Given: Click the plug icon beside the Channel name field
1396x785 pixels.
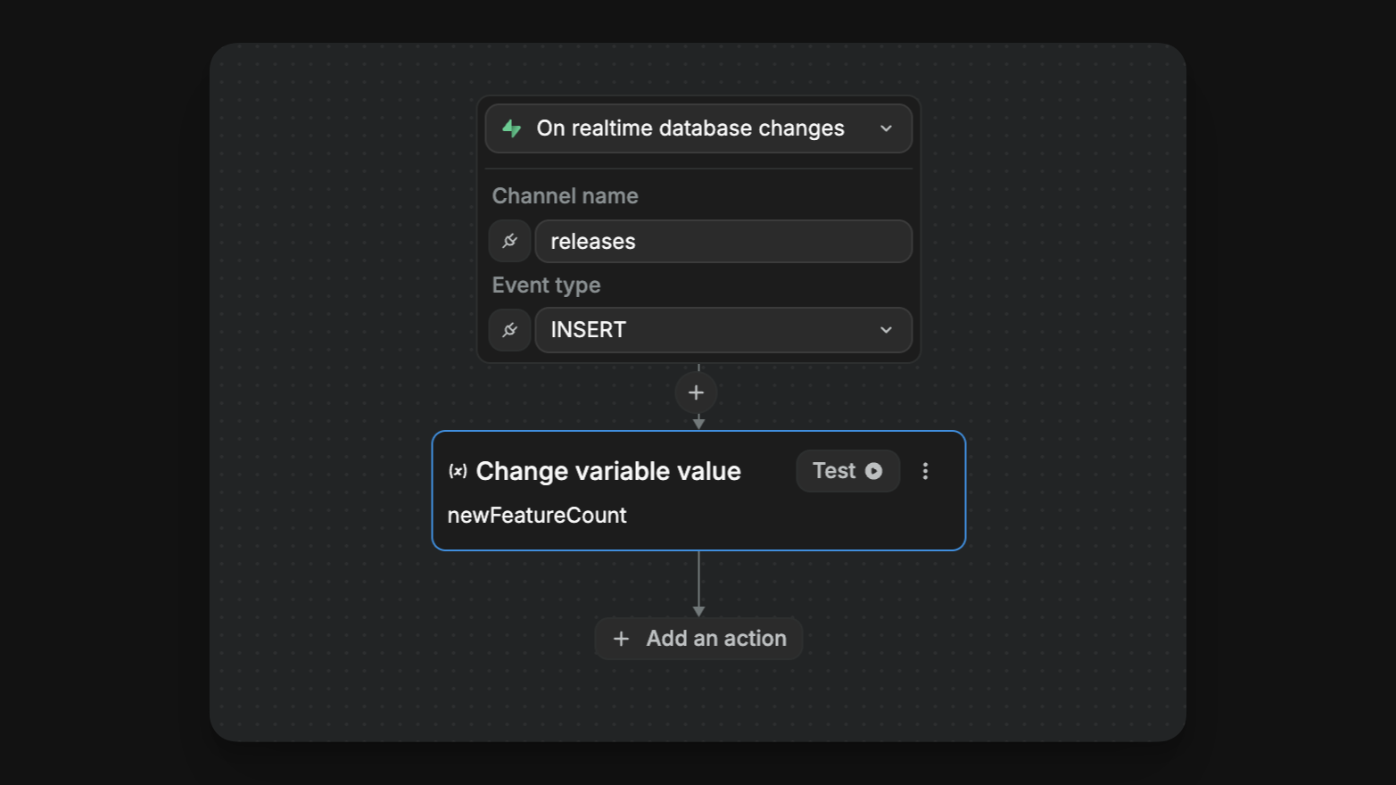Looking at the screenshot, I should point(509,241).
